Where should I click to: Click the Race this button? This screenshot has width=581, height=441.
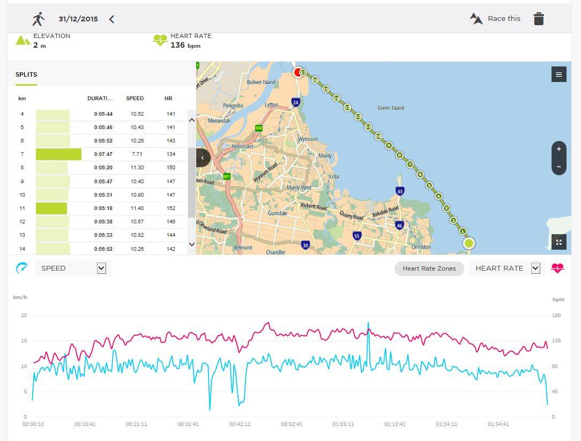click(495, 19)
